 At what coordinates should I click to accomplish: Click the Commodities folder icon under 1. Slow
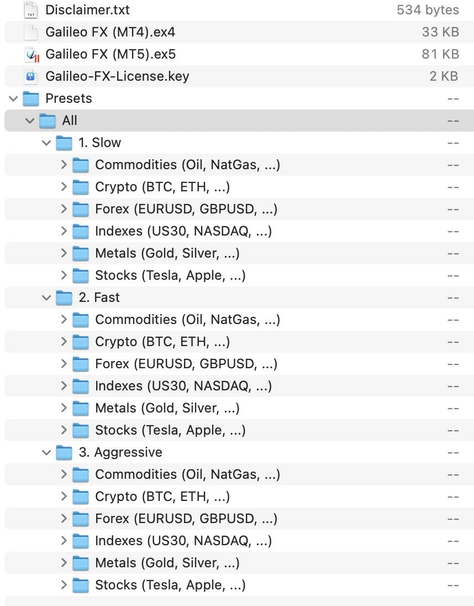pyautogui.click(x=81, y=165)
